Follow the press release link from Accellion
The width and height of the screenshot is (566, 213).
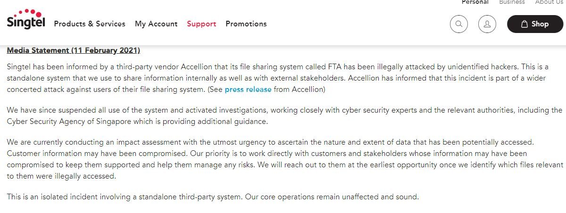tap(248, 89)
